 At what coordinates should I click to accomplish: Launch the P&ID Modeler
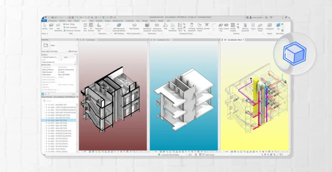pyautogui.click(x=134, y=26)
